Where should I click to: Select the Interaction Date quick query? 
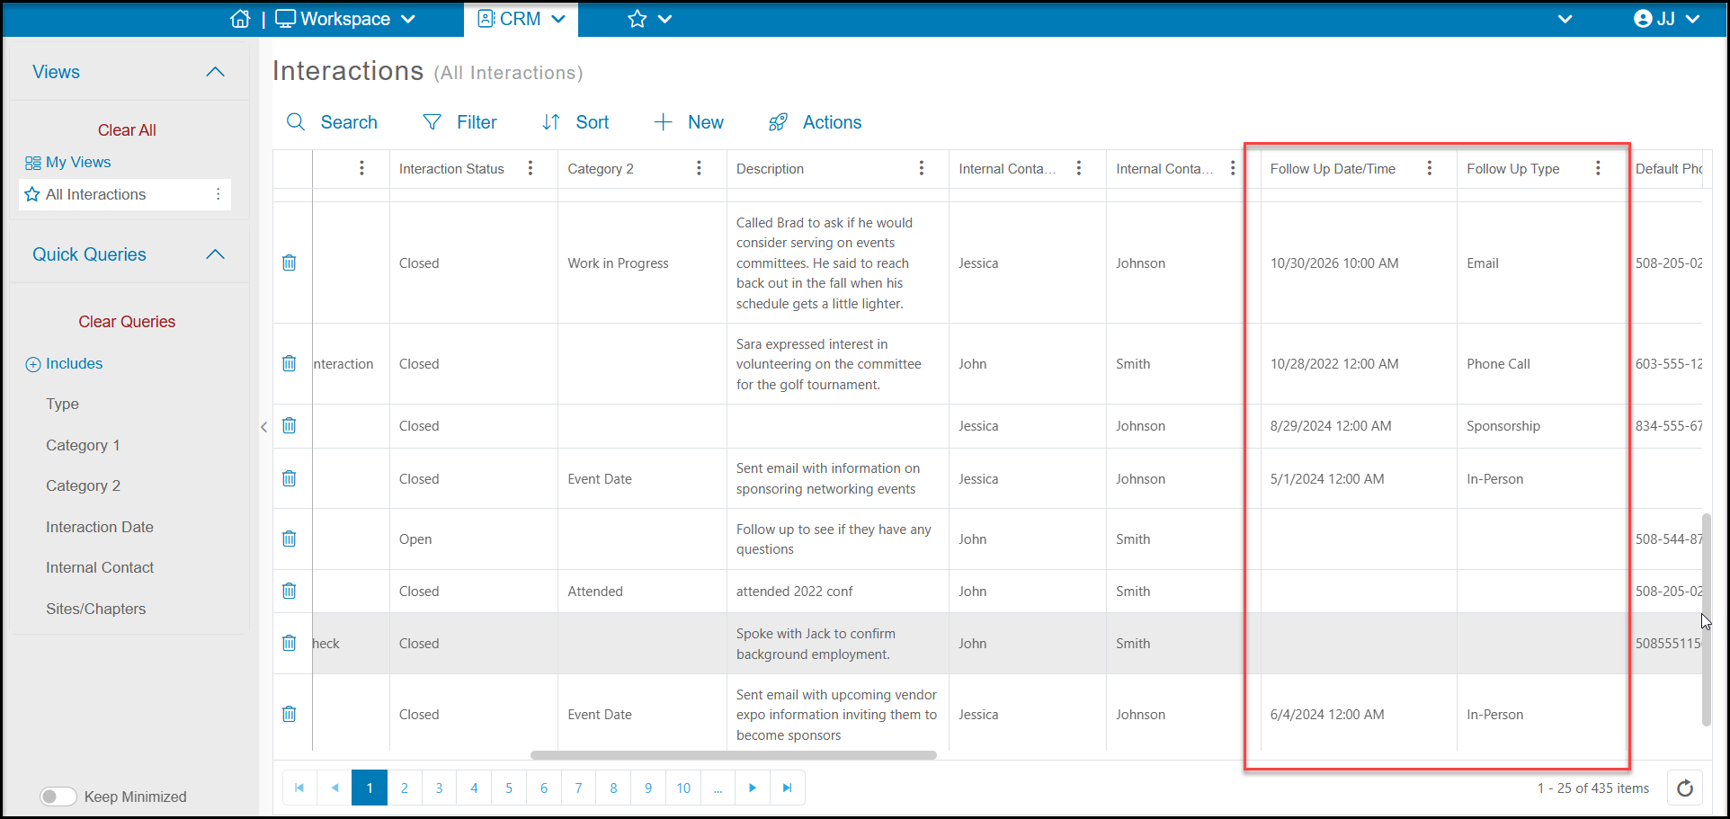(x=100, y=527)
